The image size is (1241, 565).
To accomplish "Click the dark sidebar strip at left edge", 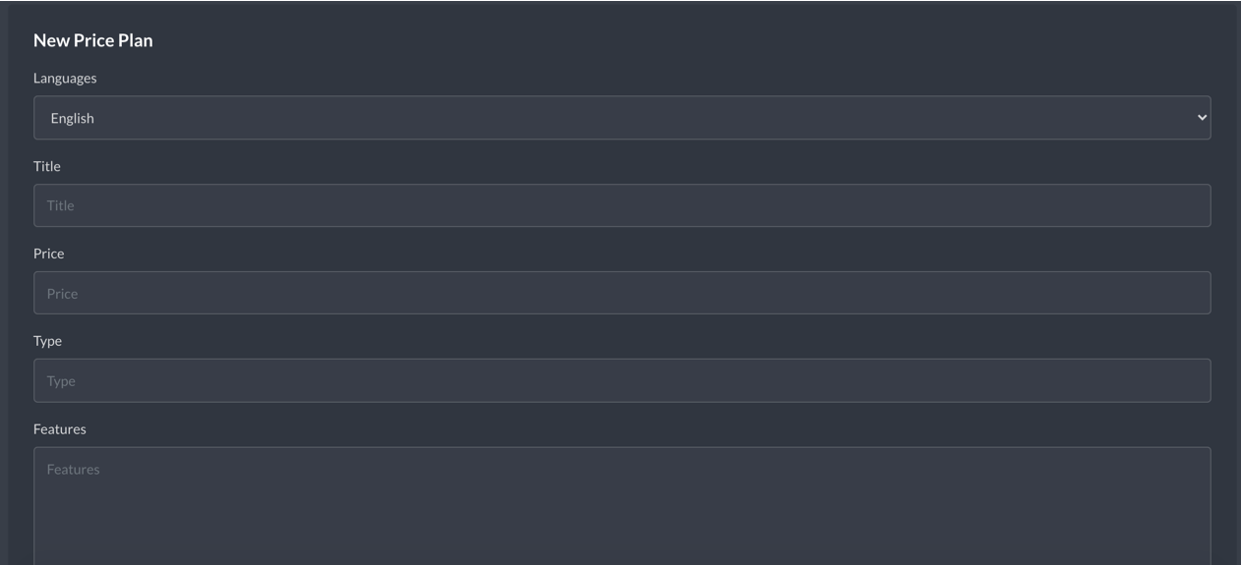I will coord(4,283).
